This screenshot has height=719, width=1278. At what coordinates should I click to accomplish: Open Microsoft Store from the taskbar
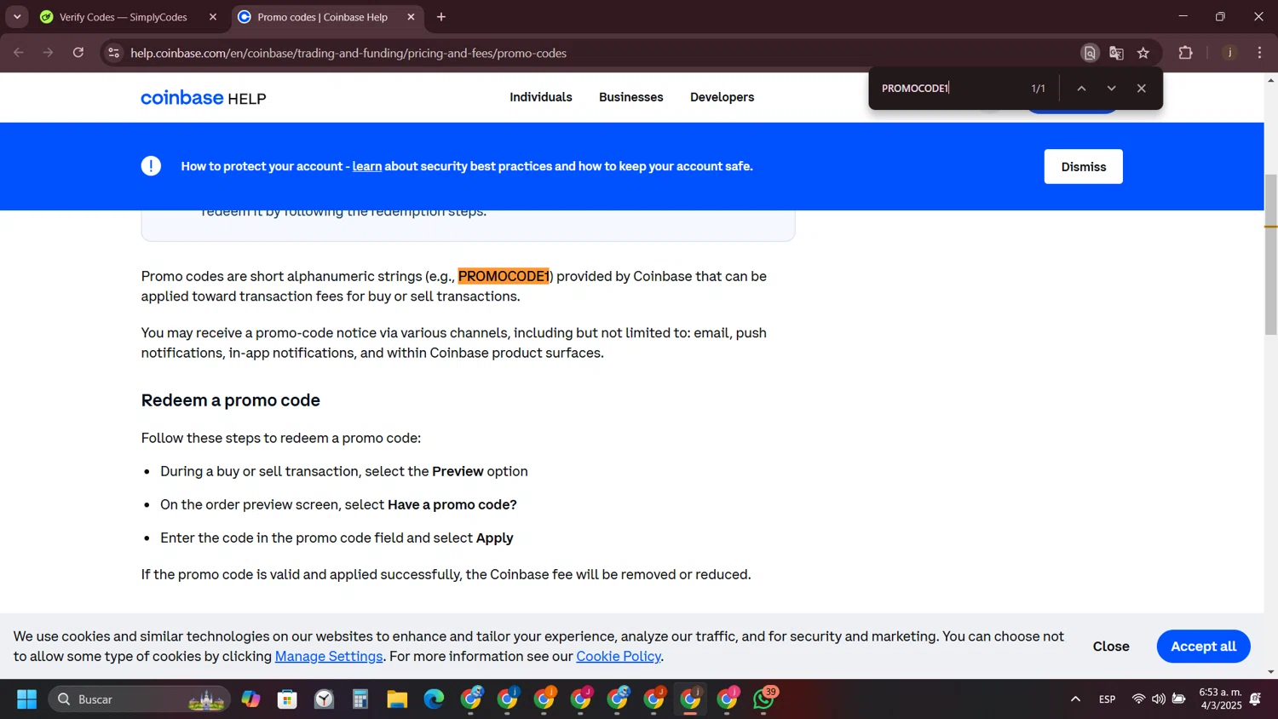287,699
